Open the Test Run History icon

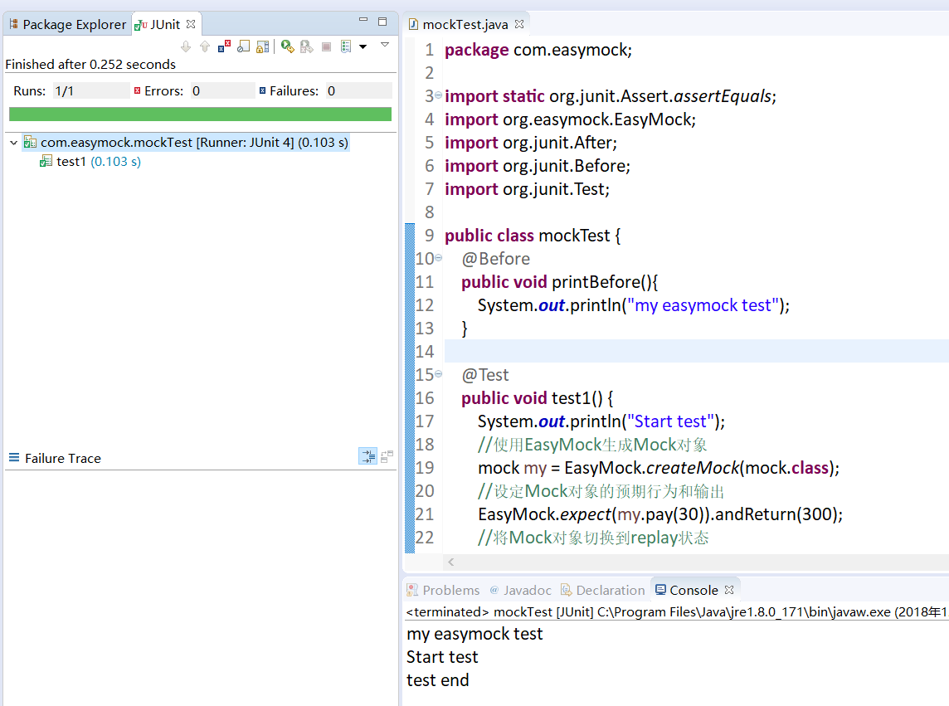point(346,46)
